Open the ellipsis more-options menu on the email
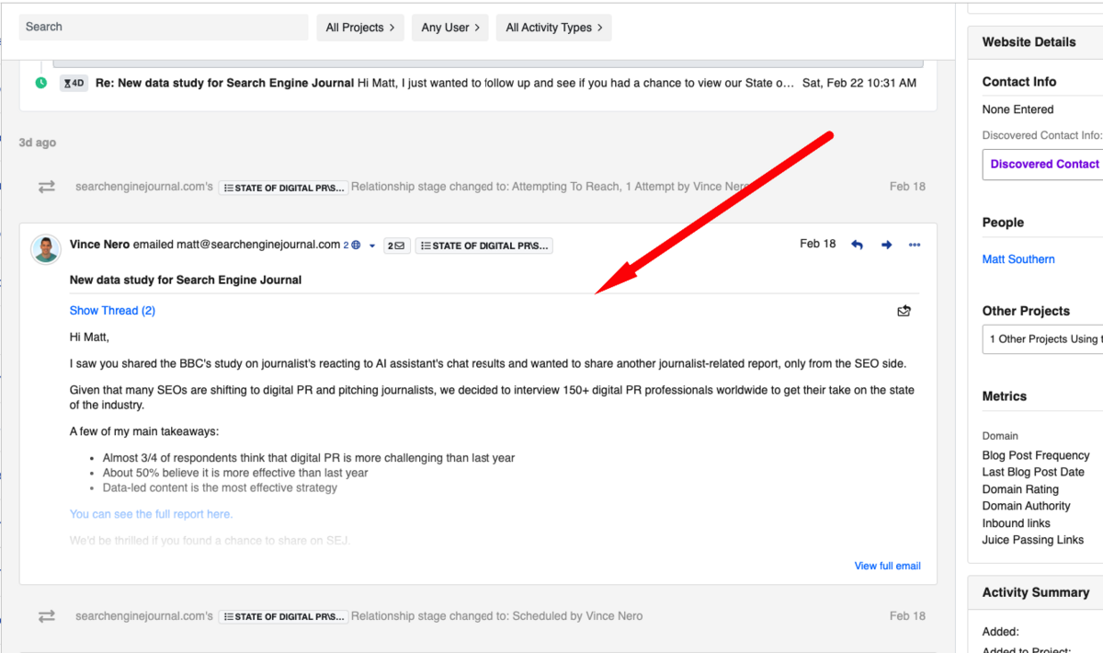The height and width of the screenshot is (653, 1103). click(x=914, y=245)
